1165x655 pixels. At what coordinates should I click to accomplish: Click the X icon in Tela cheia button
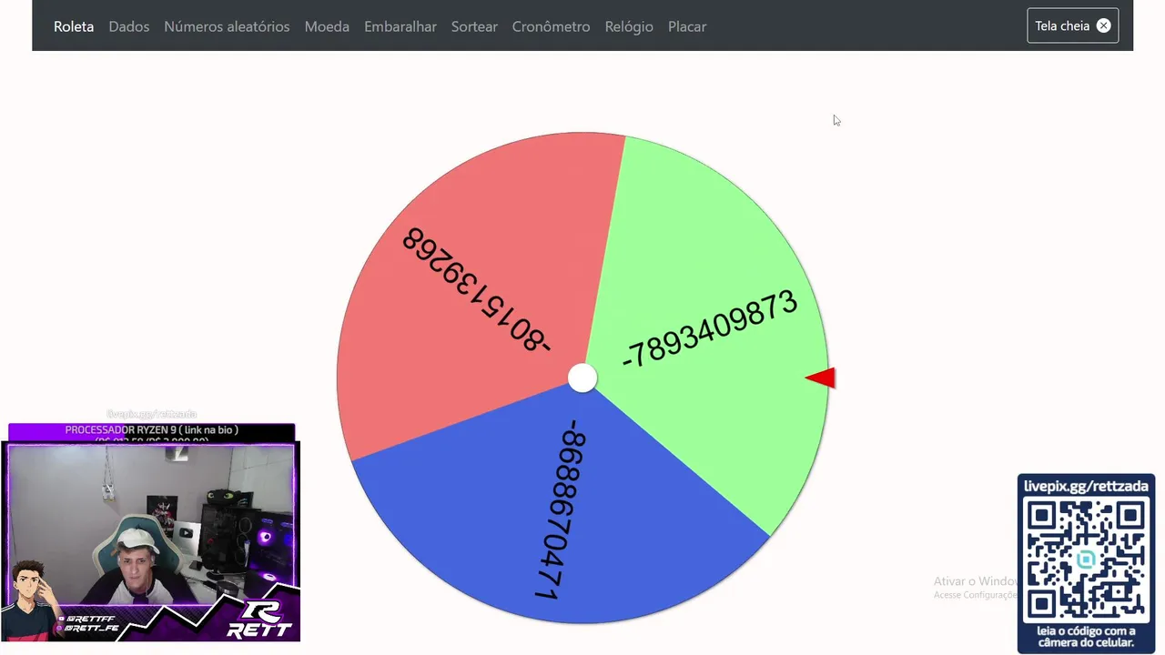point(1103,25)
